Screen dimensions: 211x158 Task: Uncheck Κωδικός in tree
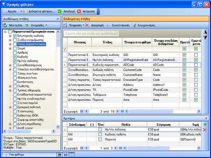tap(15, 57)
